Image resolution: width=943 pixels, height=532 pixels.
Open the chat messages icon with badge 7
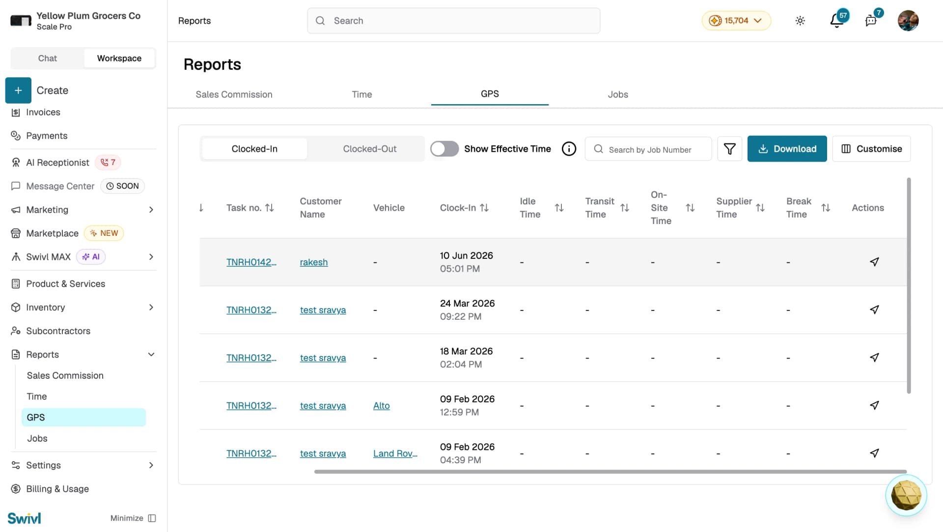click(871, 21)
